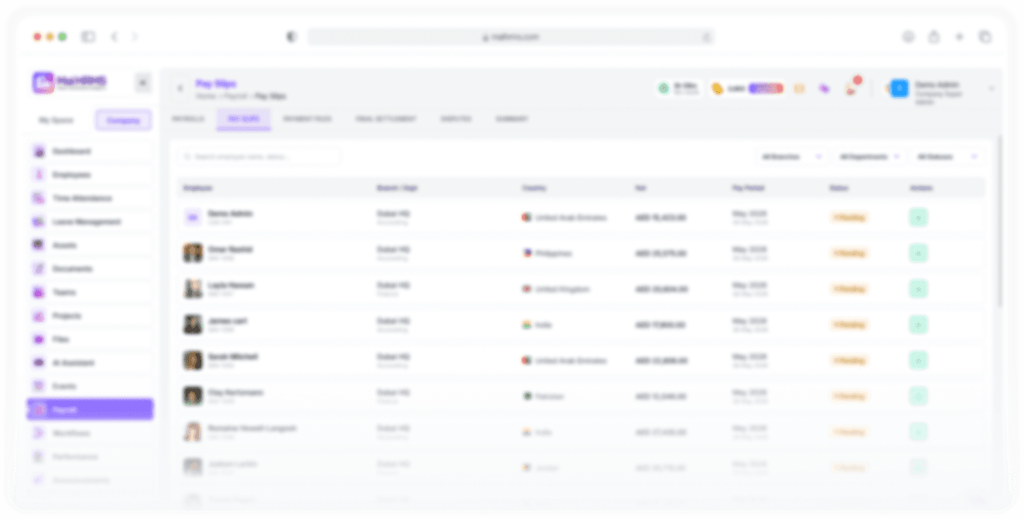Screen dimensions: 1024x519
Task: Click the browser address bar
Action: tap(510, 36)
